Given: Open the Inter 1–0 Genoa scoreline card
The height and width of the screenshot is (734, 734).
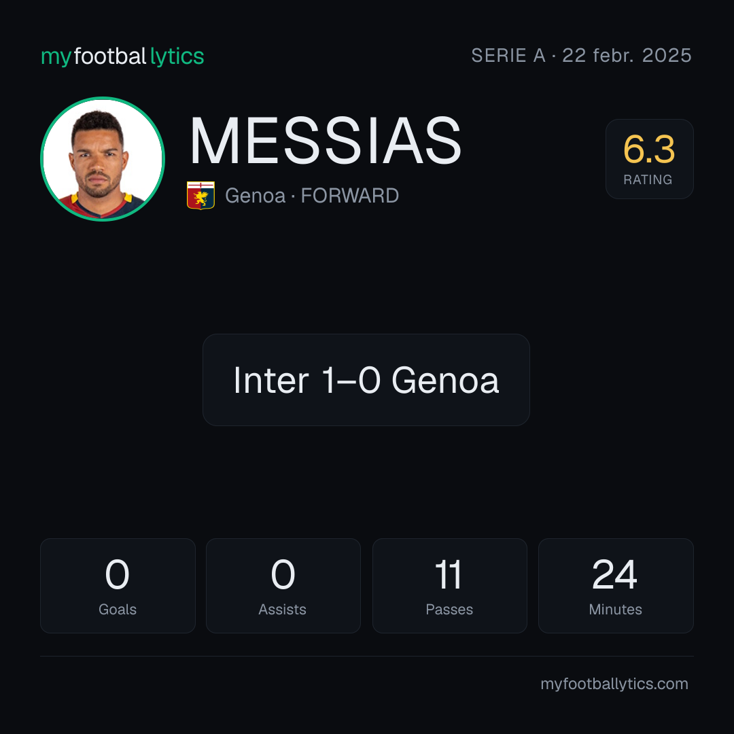Looking at the screenshot, I should coord(366,380).
